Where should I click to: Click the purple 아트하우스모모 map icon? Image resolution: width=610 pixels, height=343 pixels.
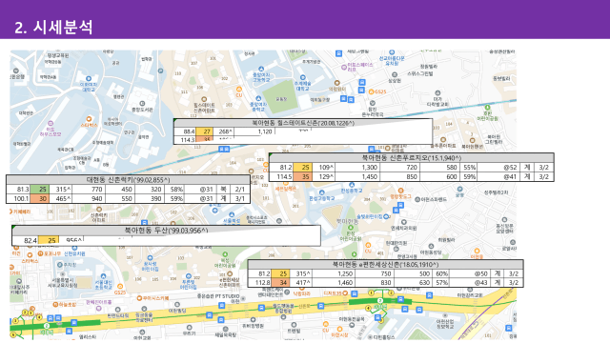[x=51, y=124]
